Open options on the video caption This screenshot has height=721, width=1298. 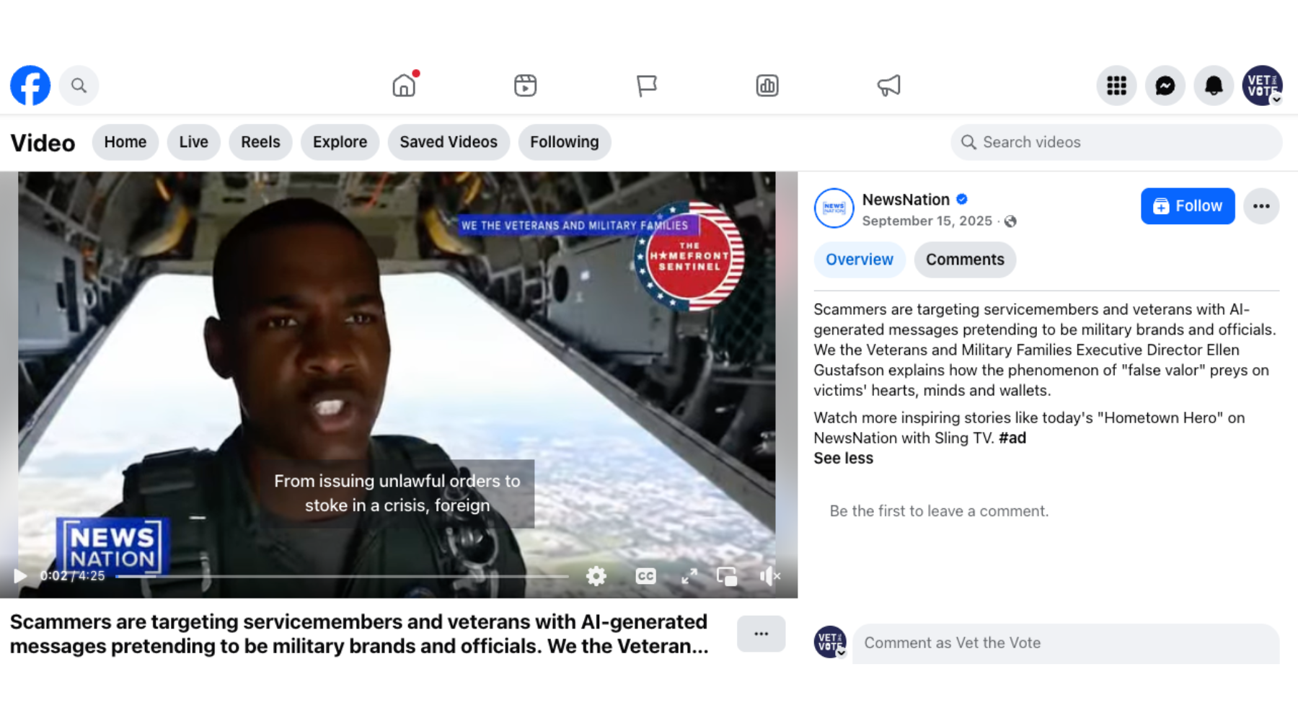(x=761, y=633)
